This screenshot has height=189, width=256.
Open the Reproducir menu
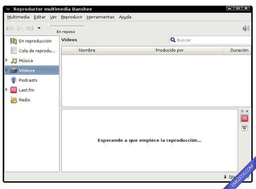coord(72,17)
